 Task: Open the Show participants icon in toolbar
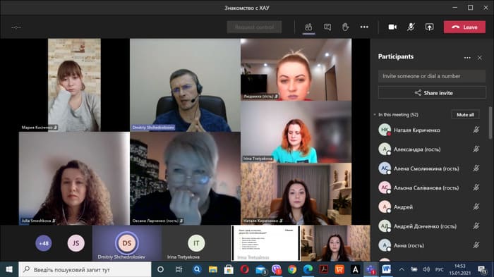(308, 27)
